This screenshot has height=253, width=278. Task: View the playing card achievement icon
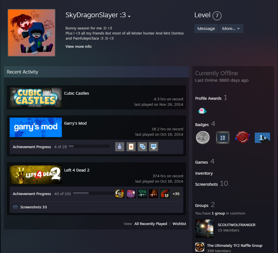131,147
